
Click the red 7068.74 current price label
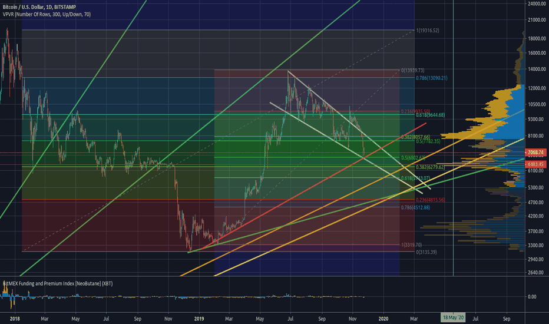point(535,153)
